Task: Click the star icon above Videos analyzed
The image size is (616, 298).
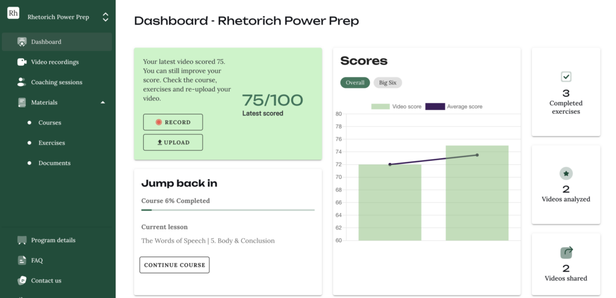Action: tap(566, 173)
